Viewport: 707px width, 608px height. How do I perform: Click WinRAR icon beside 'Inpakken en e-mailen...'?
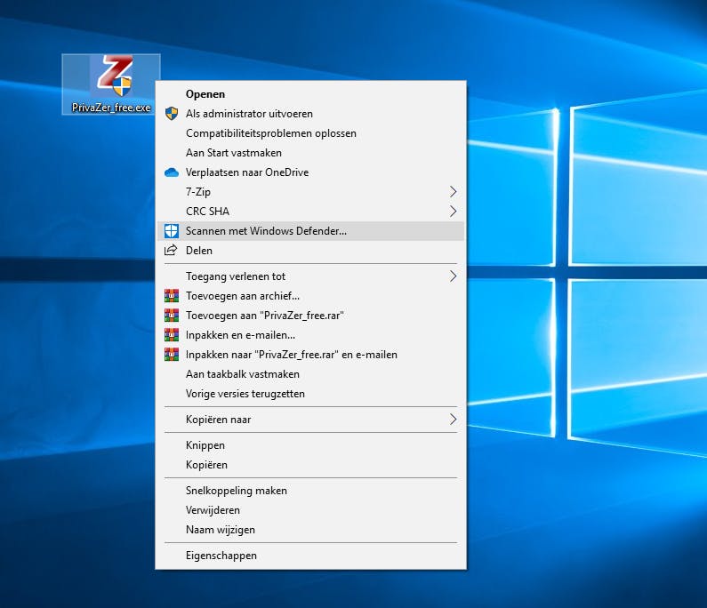(172, 335)
